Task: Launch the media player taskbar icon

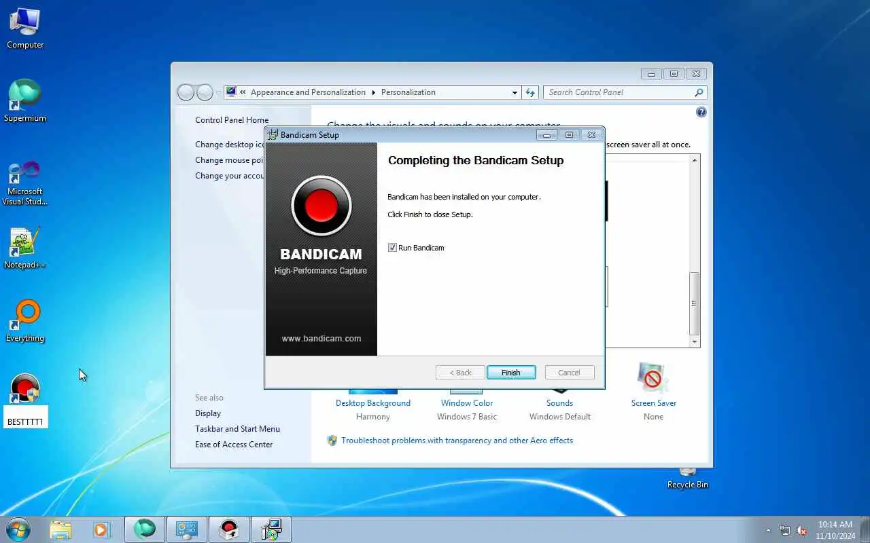Action: pos(101,529)
